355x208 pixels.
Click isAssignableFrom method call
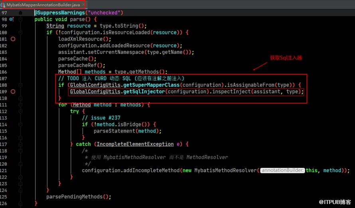coord(251,85)
